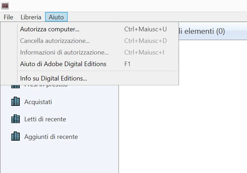Click the Aggiunti di recente bookshelf icon
Viewport: 247px width, 173px height.
pos(16,136)
